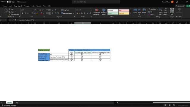
Task: Apply the yellow fill color bucket
Action: [37, 13]
